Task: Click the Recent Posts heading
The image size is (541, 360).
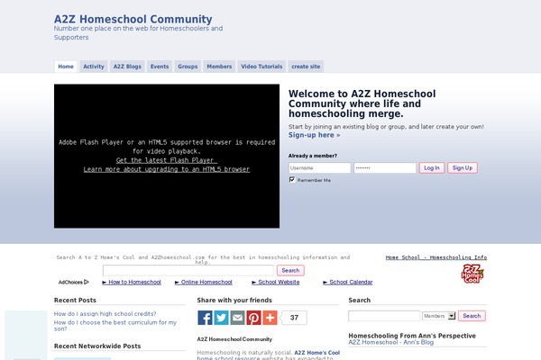Action: [75, 300]
